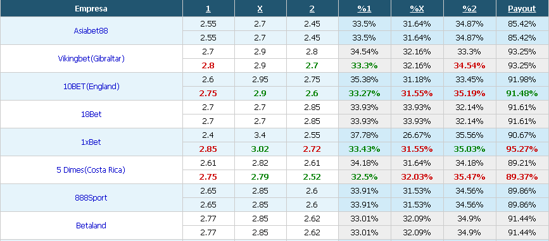Click 5 Dimes' red 89.37% payout

(x=522, y=177)
